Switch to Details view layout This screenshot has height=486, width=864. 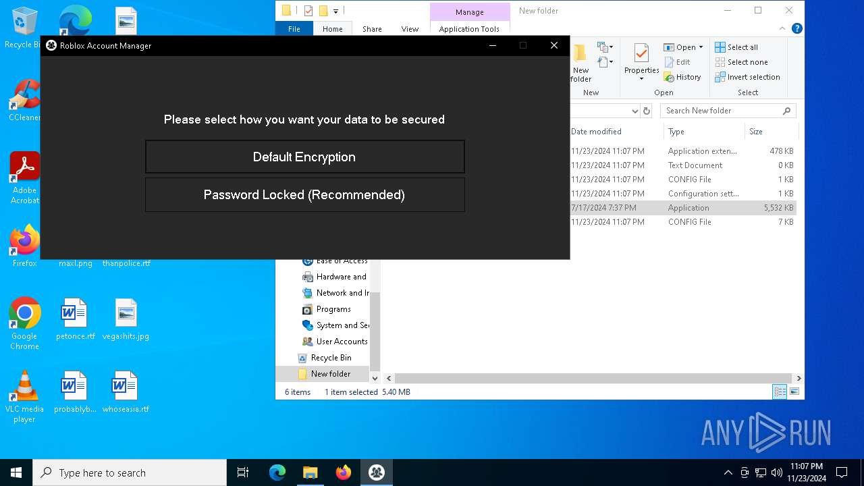pos(780,392)
